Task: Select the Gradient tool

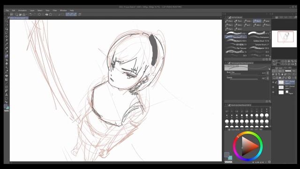Action: point(7,79)
